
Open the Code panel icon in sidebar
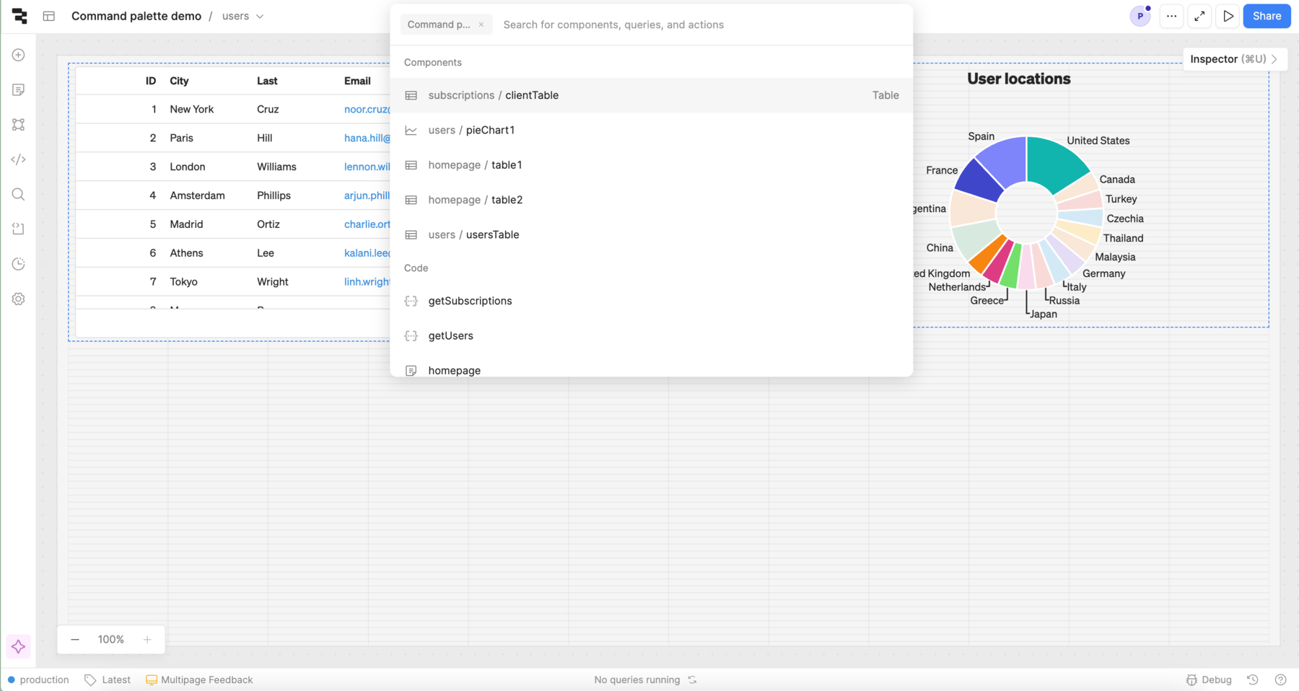point(19,159)
